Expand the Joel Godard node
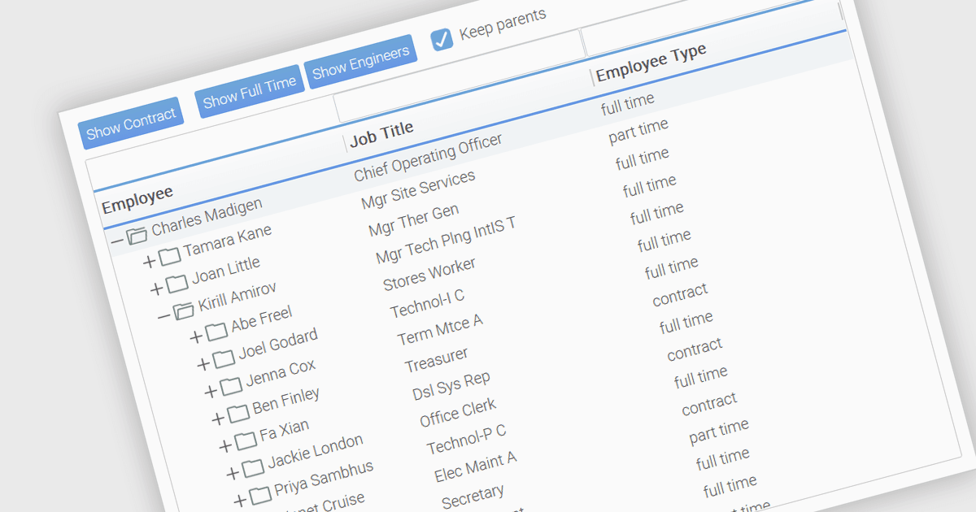976x512 pixels. coord(203,363)
